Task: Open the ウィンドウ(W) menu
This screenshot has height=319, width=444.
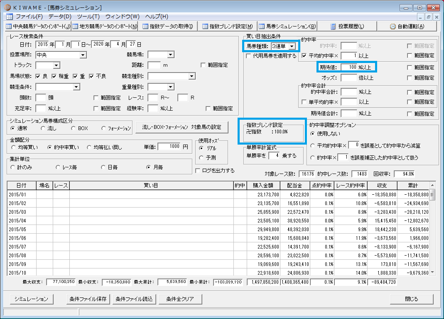Action: point(123,17)
